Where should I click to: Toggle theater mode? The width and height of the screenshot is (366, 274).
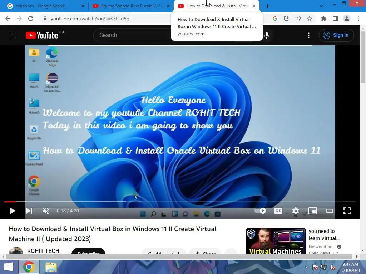[330, 211]
